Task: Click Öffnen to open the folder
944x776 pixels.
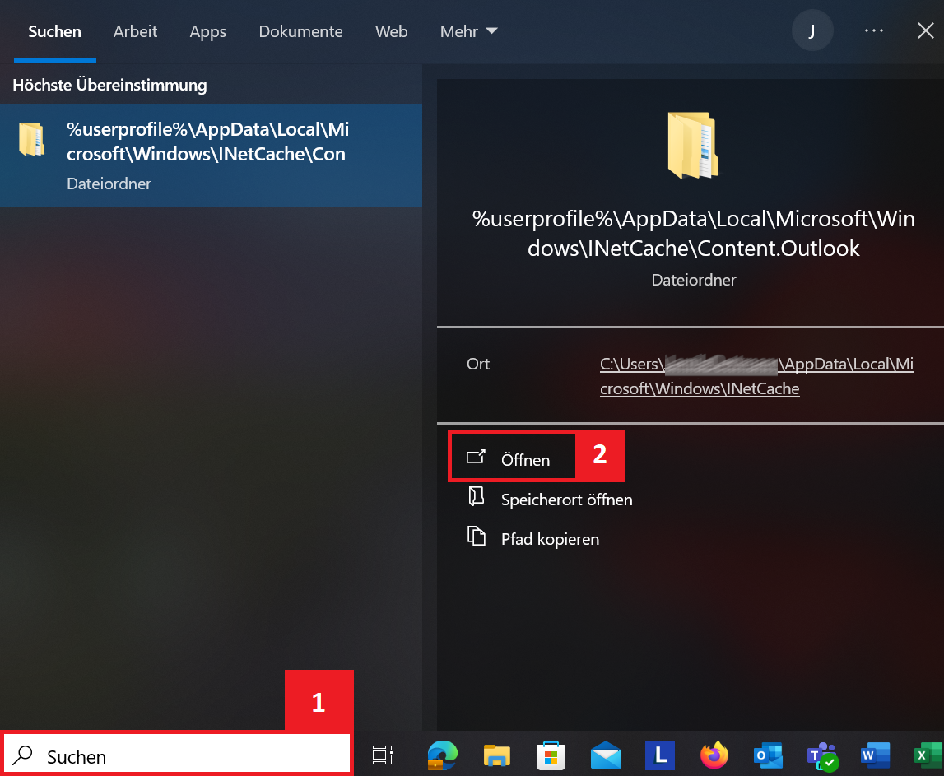Action: coord(524,460)
